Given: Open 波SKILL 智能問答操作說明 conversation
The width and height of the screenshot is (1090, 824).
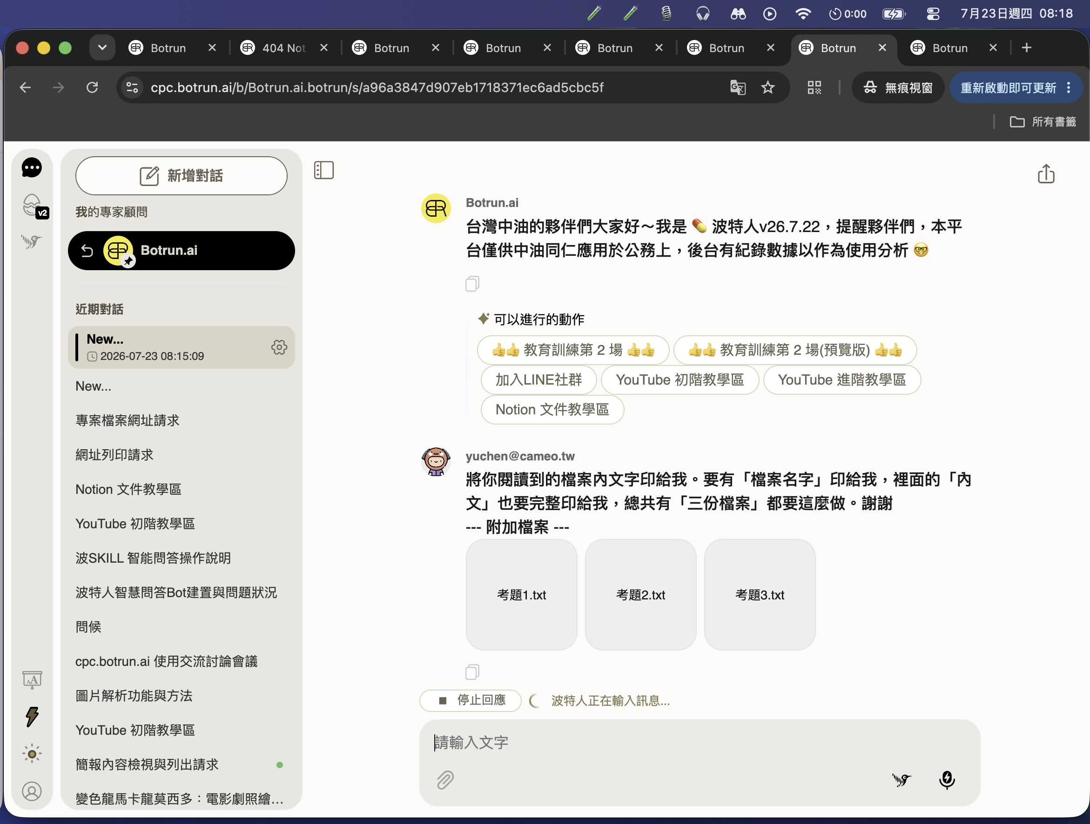Looking at the screenshot, I should coord(153,558).
